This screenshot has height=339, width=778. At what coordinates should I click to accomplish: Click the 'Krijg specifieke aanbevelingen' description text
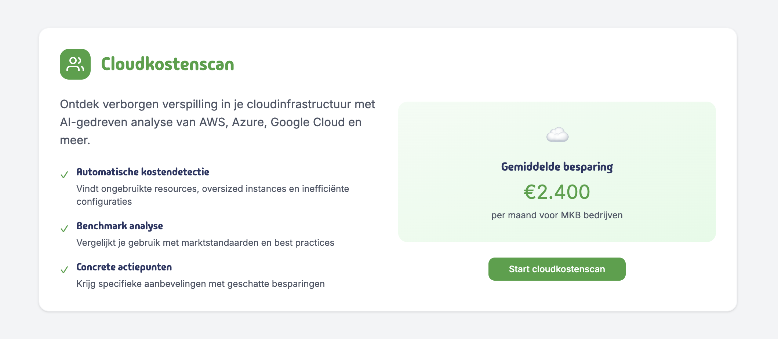click(x=200, y=284)
